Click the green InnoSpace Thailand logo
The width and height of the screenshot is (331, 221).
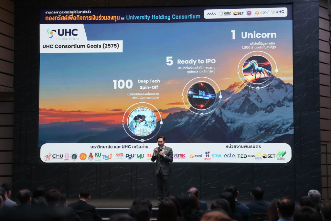pyautogui.click(x=281, y=156)
